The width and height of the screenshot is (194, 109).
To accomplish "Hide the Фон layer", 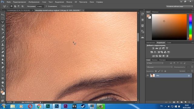I will pyautogui.click(x=148, y=75).
